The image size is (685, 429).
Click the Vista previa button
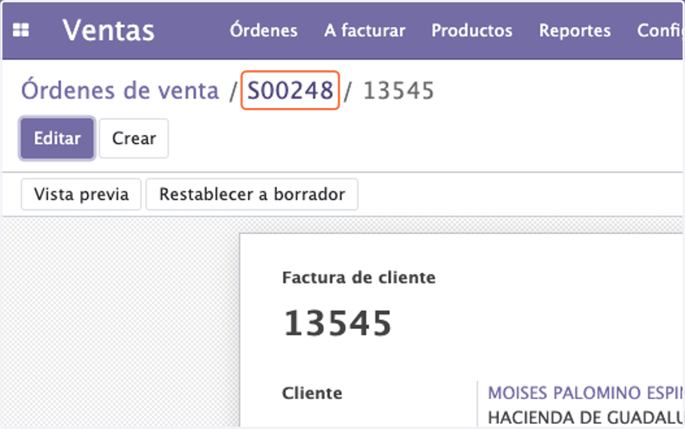(81, 194)
